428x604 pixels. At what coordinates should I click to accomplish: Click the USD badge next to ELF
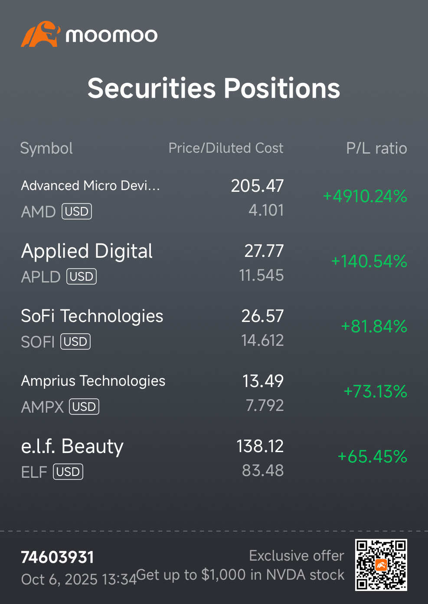pyautogui.click(x=68, y=472)
